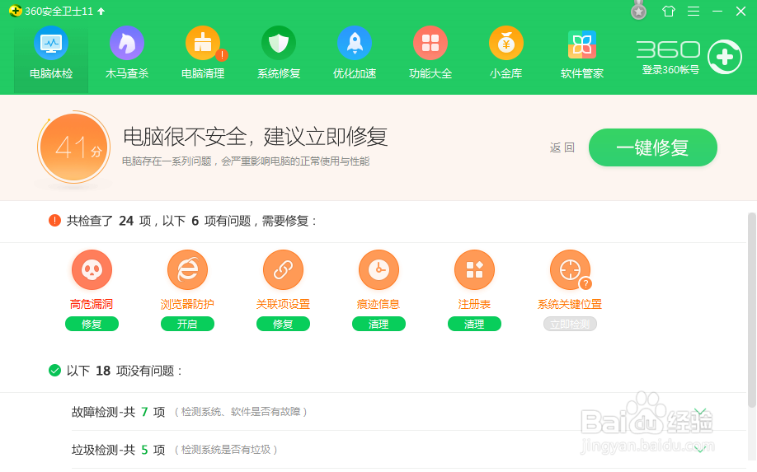Expand the 垃圾检测 row chevron

click(700, 449)
